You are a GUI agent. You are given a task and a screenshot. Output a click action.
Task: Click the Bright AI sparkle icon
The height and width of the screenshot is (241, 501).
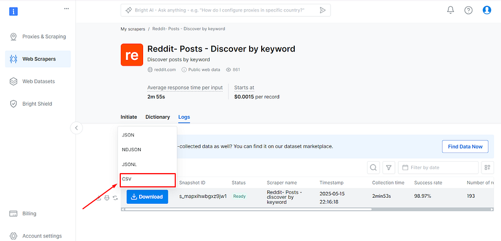tap(128, 10)
